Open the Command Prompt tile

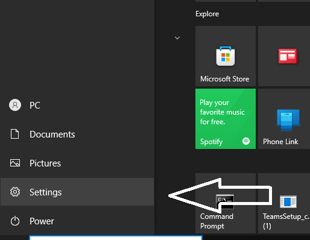(x=226, y=203)
